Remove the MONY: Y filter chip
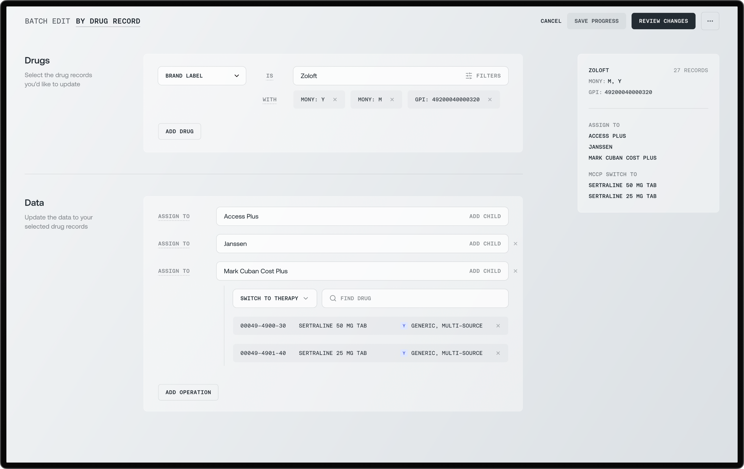The image size is (744, 469). coord(335,100)
